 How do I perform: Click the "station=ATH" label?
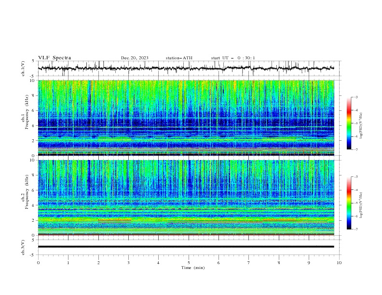(179, 58)
